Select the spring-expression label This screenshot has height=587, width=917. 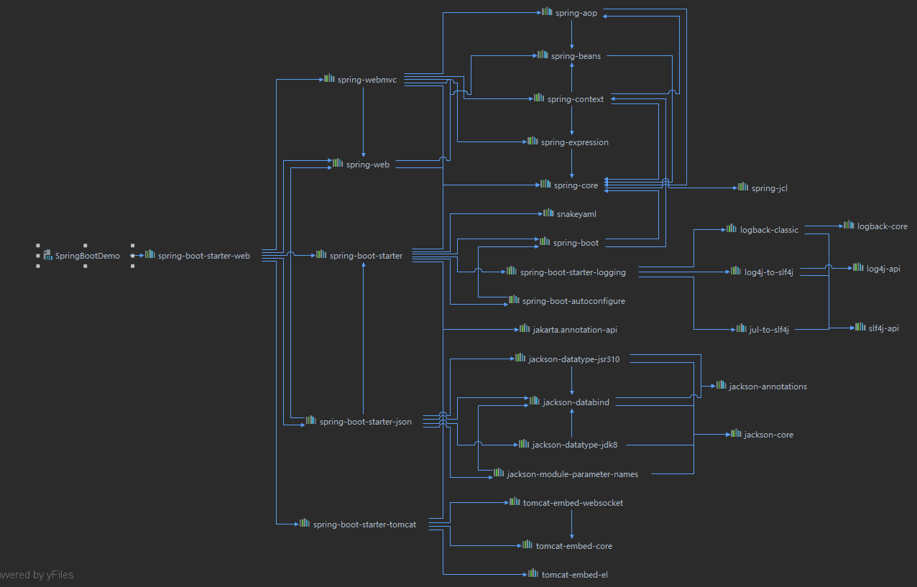click(x=575, y=142)
